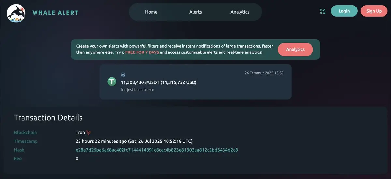
Task: Click the snowflake frozen icon
Action: pos(123,75)
